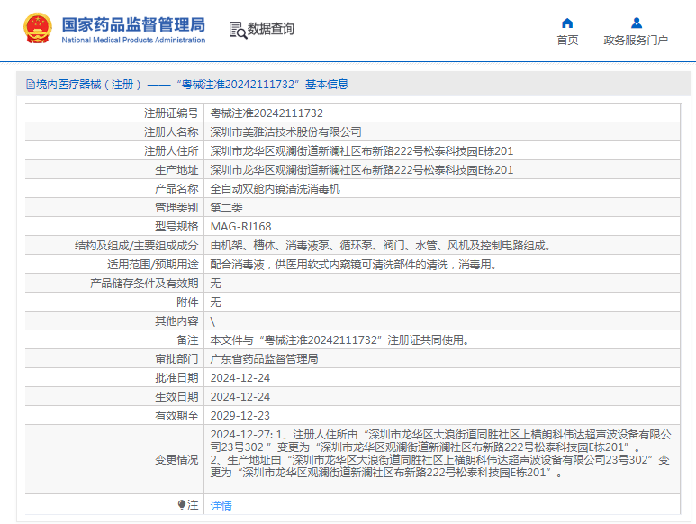Click the 备注 remark text
The image size is (696, 524).
(339, 340)
